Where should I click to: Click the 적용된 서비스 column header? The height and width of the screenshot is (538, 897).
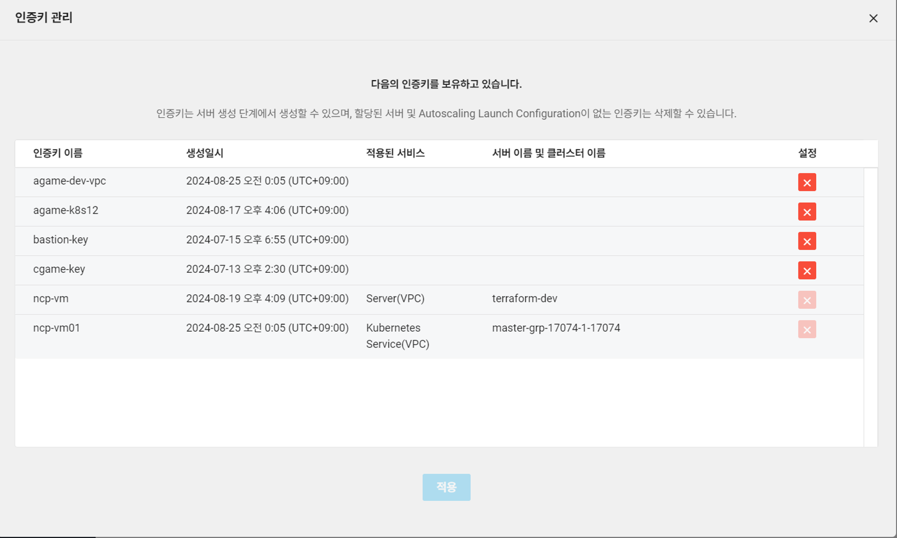click(x=395, y=153)
